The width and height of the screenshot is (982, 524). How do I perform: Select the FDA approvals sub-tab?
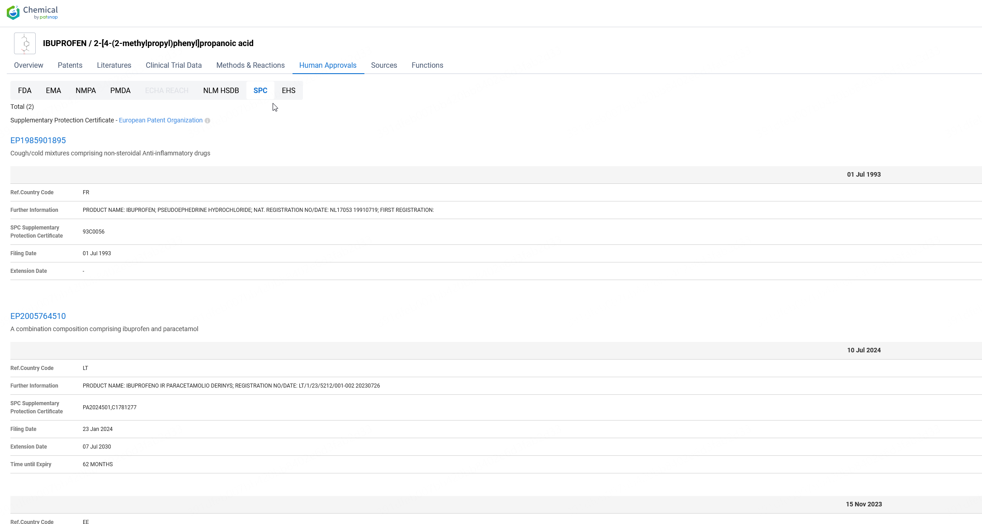click(x=25, y=90)
